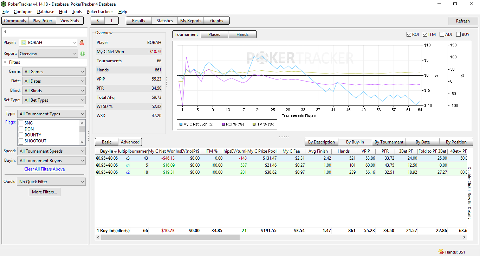Collapse the Filters section expander

(x=5, y=62)
